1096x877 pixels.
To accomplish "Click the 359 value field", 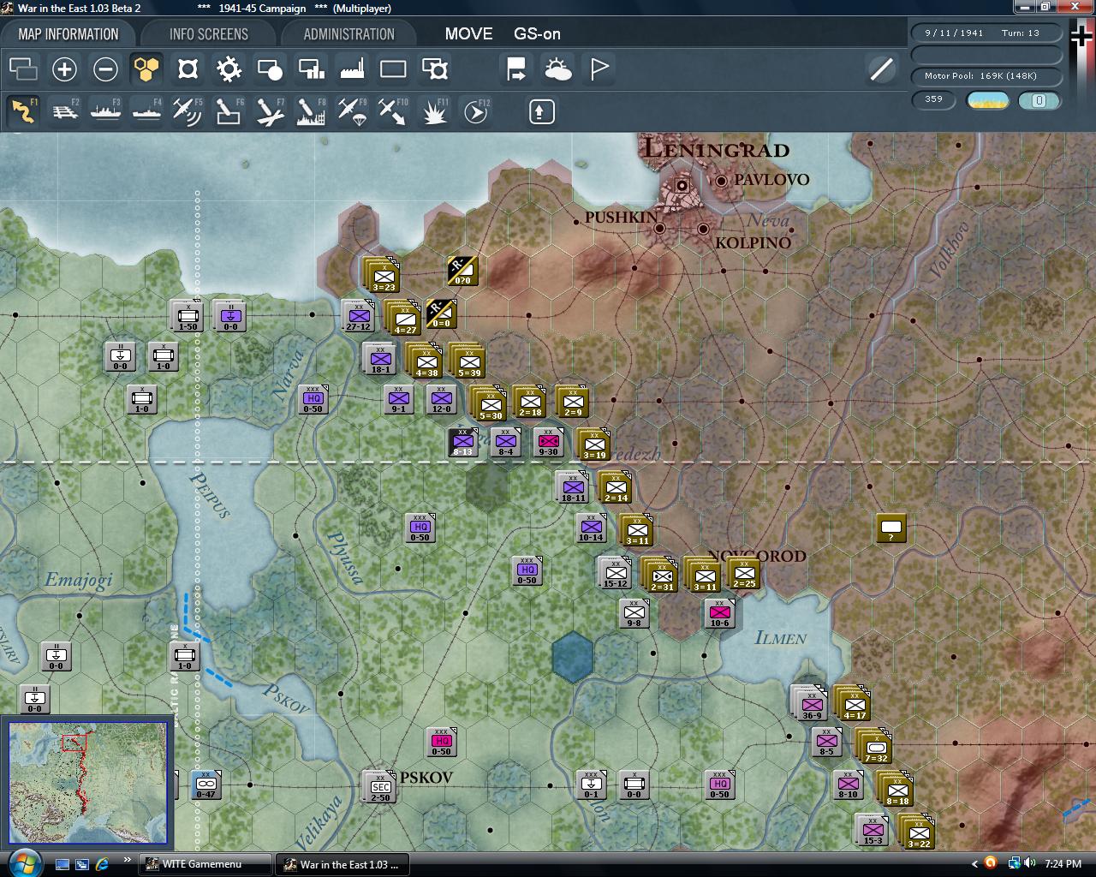I will pyautogui.click(x=933, y=99).
